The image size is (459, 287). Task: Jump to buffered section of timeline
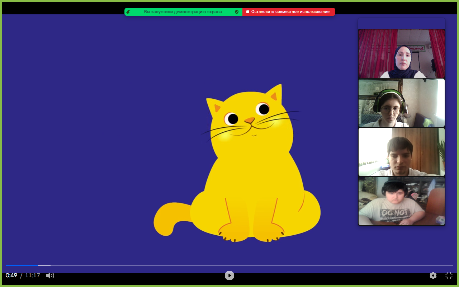point(44,265)
